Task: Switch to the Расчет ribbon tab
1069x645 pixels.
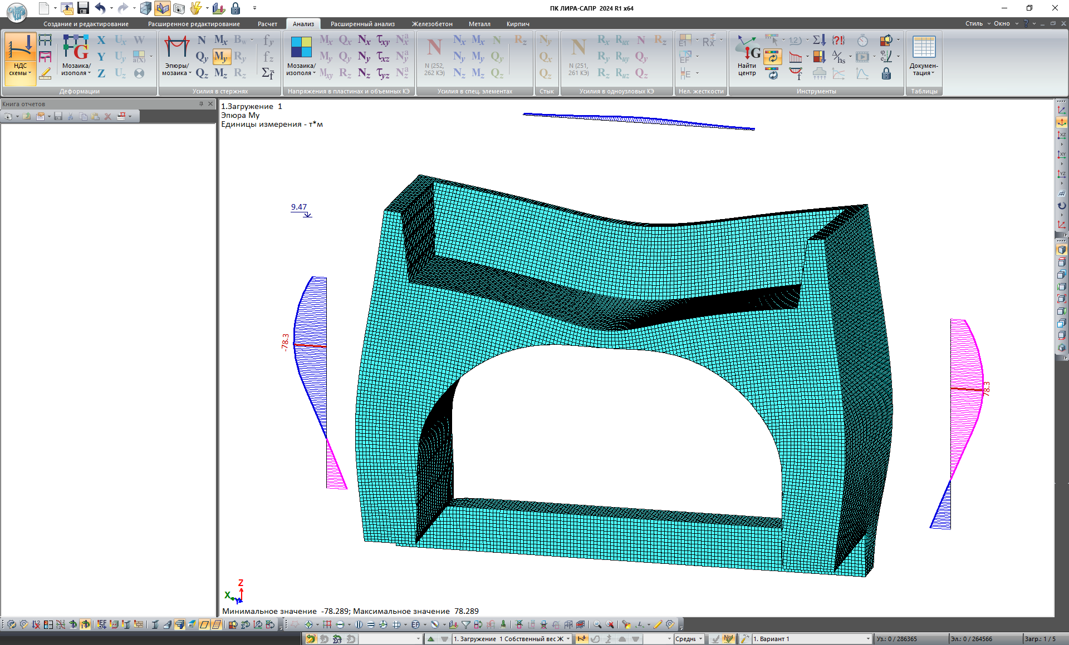Action: [267, 24]
